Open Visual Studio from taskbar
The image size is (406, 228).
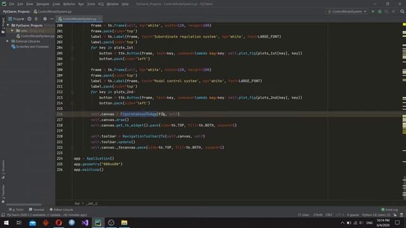[x=85, y=222]
